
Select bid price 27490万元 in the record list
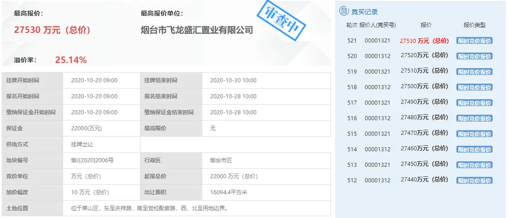click(x=424, y=102)
